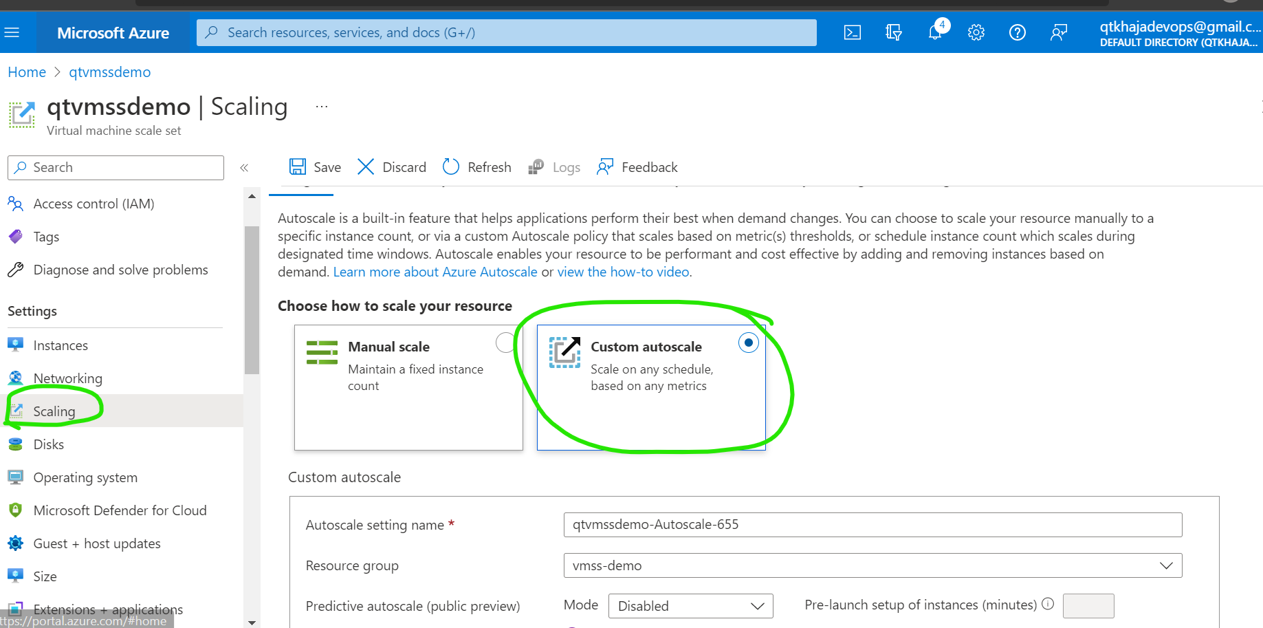Click the Save toolbar button
This screenshot has height=628, width=1263.
315,167
